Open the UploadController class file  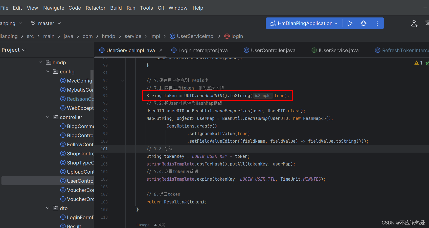coord(77,172)
